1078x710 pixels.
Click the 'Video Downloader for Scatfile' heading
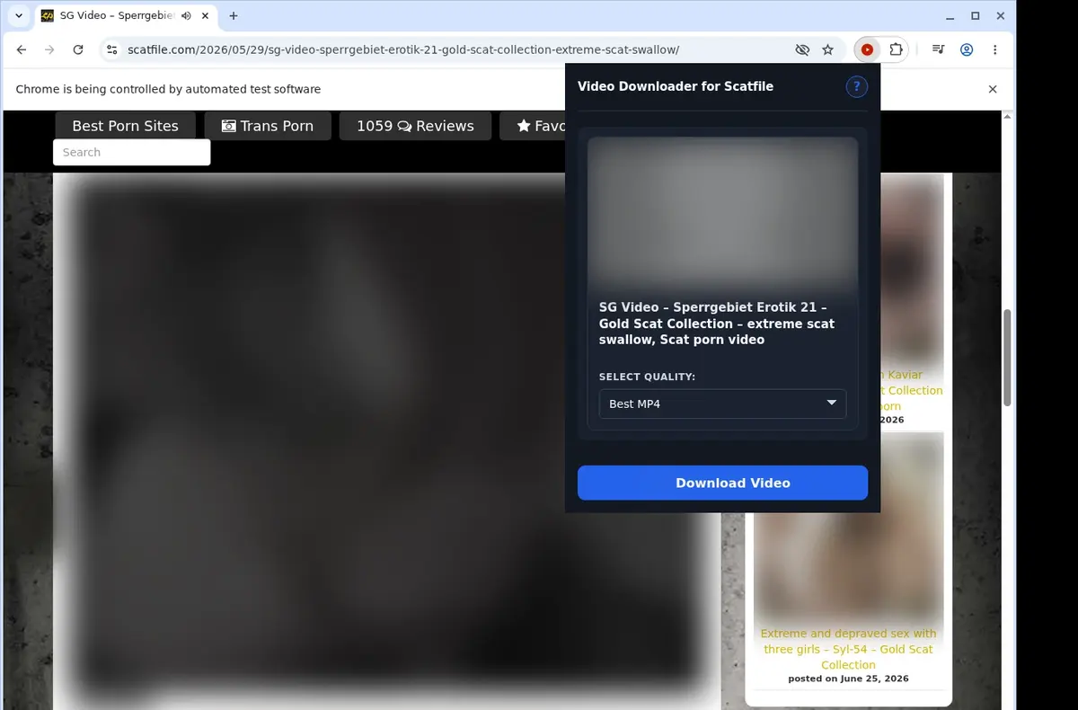(x=676, y=86)
